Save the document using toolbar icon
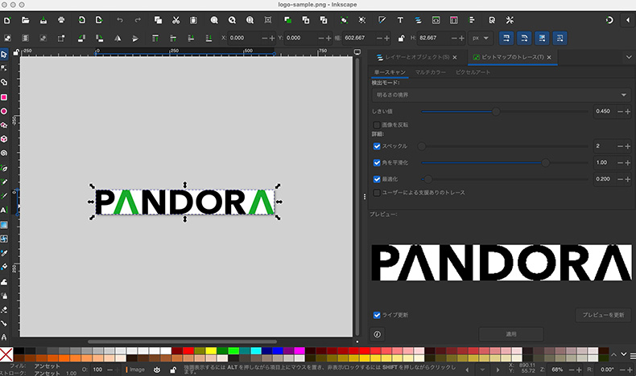The height and width of the screenshot is (376, 636). pyautogui.click(x=43, y=20)
